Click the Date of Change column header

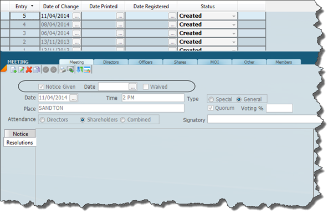pos(61,7)
